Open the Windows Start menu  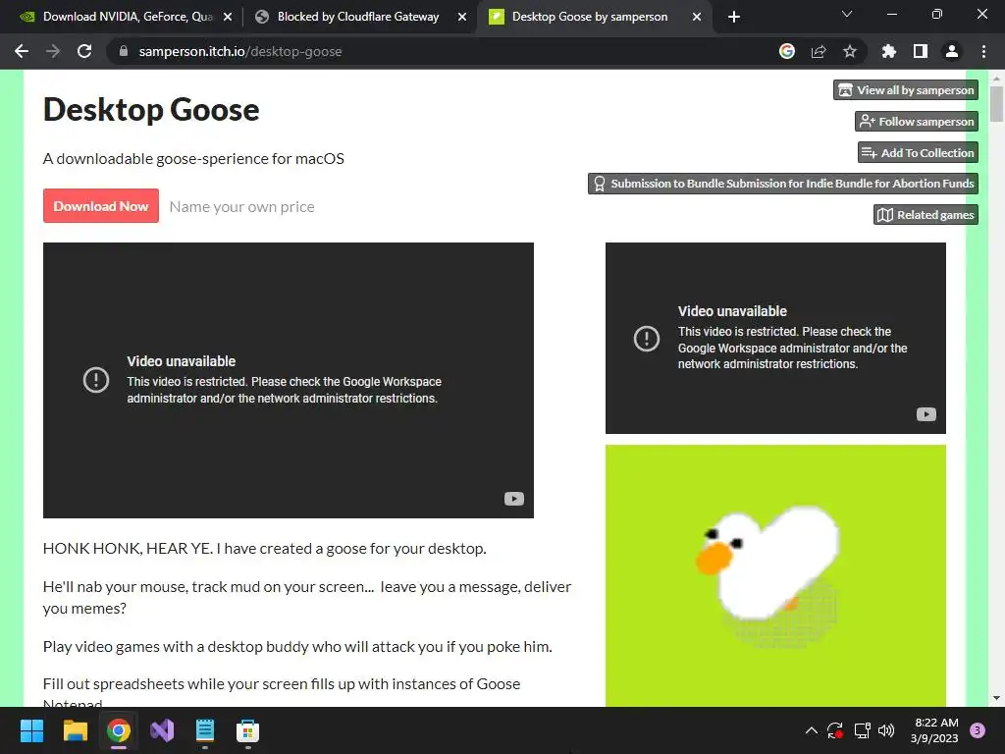coord(31,730)
